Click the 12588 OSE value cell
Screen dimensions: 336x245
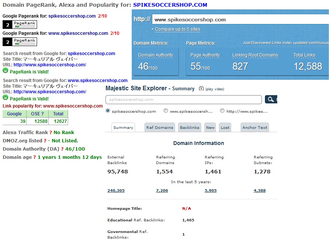[x=37, y=121]
